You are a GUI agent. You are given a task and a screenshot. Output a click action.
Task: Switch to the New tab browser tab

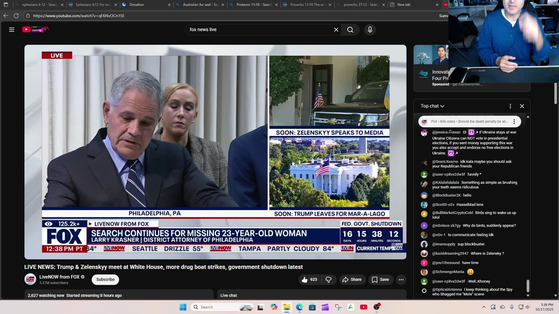414,5
